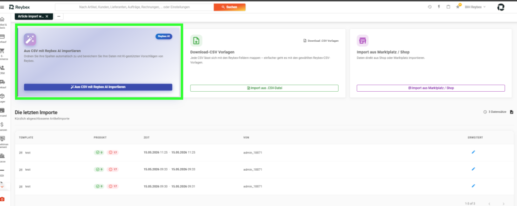The height and width of the screenshot is (206, 517).
Task: Edit the test import from 15.05.2026 09:33
Action: (x=474, y=169)
